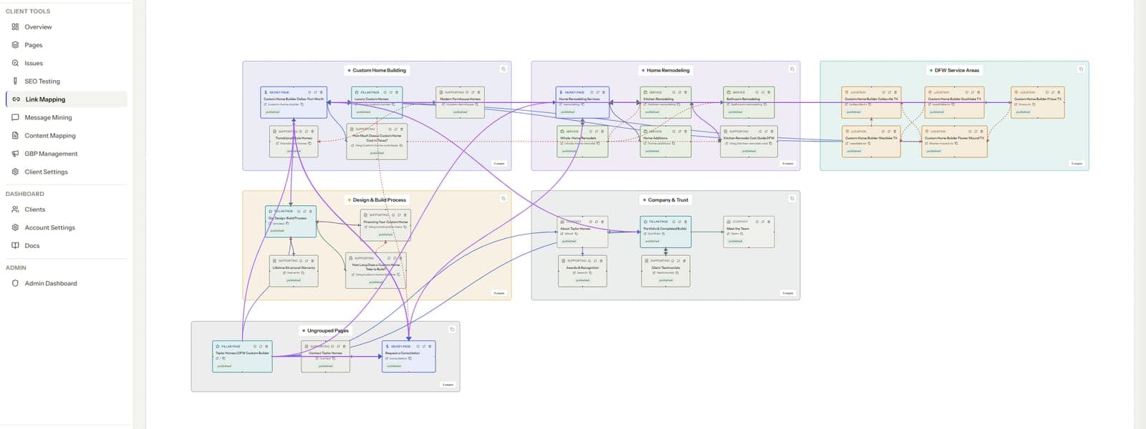The width and height of the screenshot is (1146, 429).
Task: Click copy icon on DFW Service Areas group
Action: (1081, 69)
